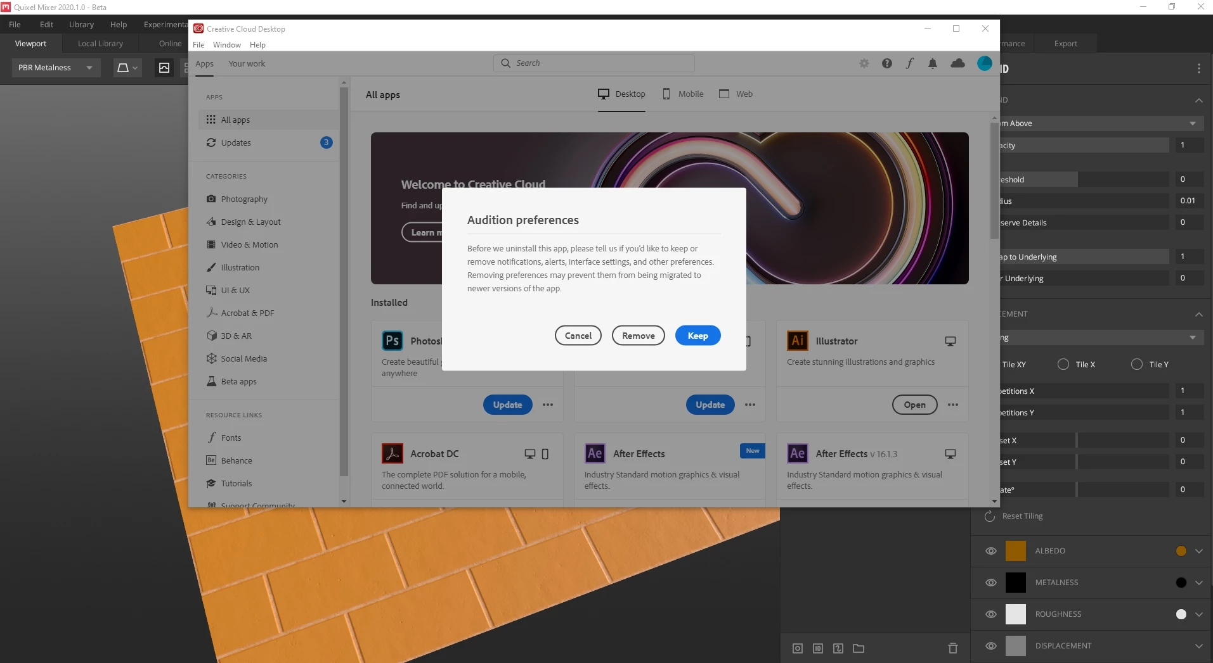Click the METALNESS black color swatch
This screenshot has width=1213, height=663.
coord(1015,583)
